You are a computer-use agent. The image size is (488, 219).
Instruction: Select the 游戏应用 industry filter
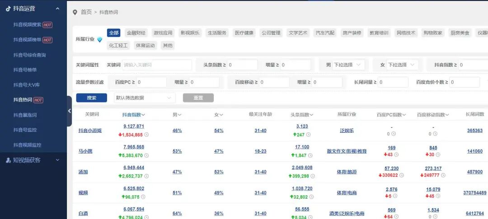163,33
